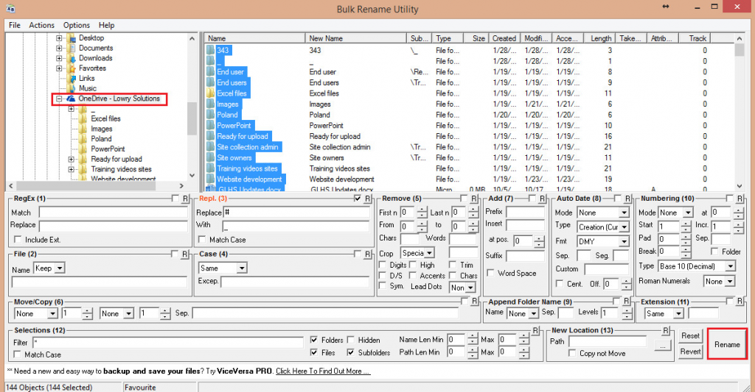Click folder icon beside Excel files in file list
Screen dimensions: 755x392
click(x=210, y=93)
